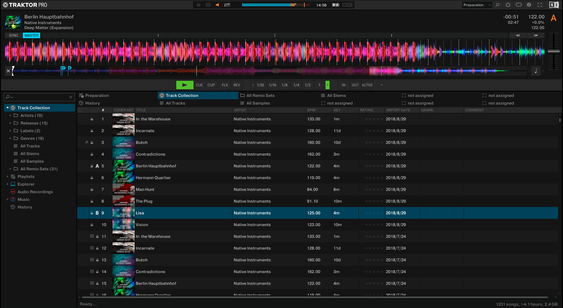Image resolution: width=563 pixels, height=308 pixels.
Task: Toggle the headphones cruise icon
Action: 519,5
